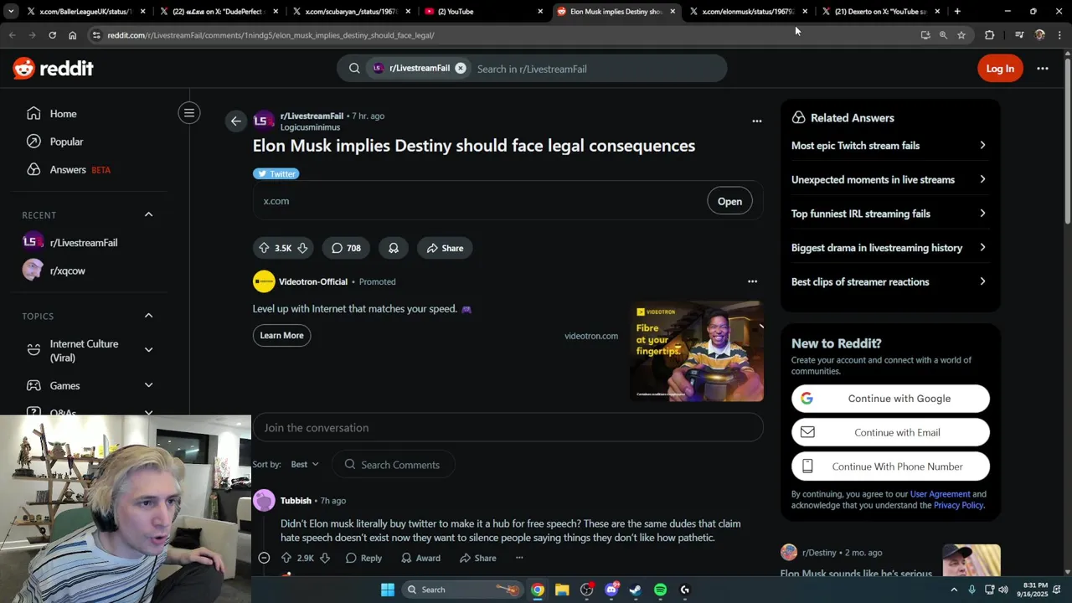Screen dimensions: 1072x603
Task: Open the post overflow menu
Action: tap(757, 121)
